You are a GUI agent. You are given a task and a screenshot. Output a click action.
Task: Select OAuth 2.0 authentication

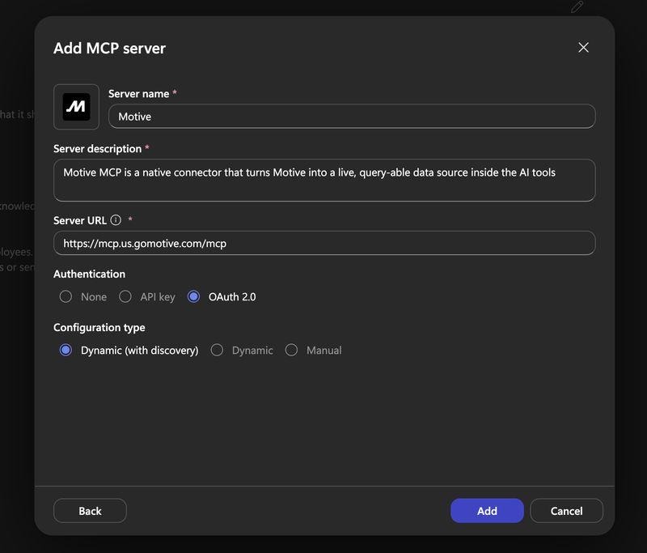coord(193,296)
